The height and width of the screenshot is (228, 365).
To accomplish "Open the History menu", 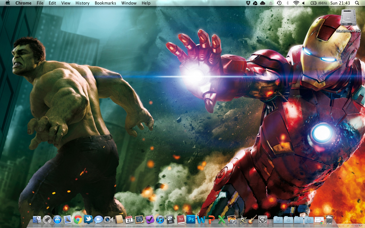I will [x=82, y=3].
